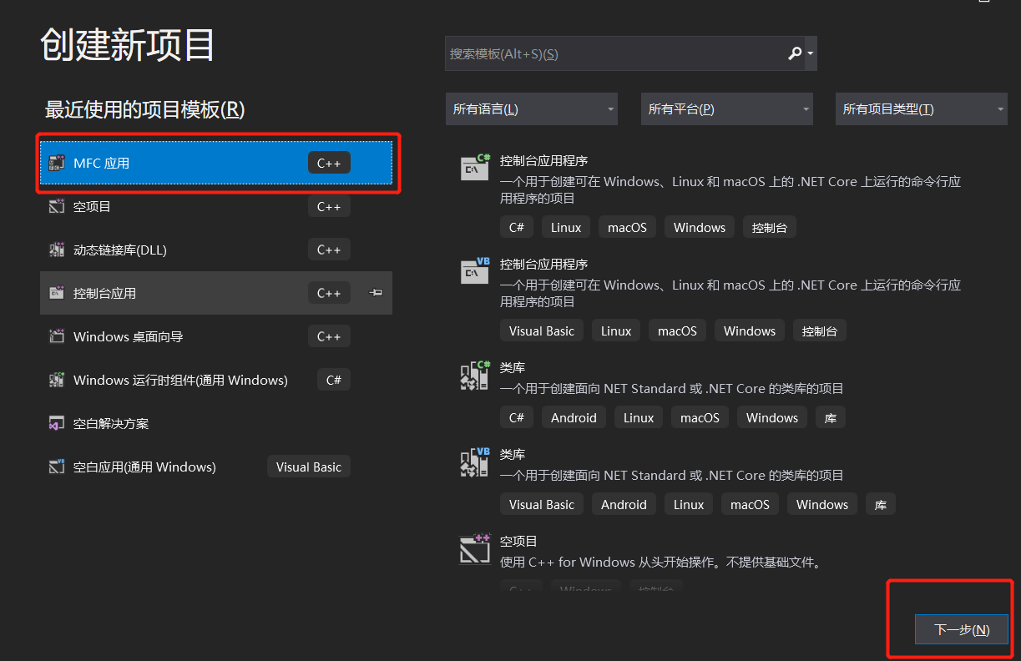Click the search magnifier icon
This screenshot has width=1021, height=661.
pos(795,53)
